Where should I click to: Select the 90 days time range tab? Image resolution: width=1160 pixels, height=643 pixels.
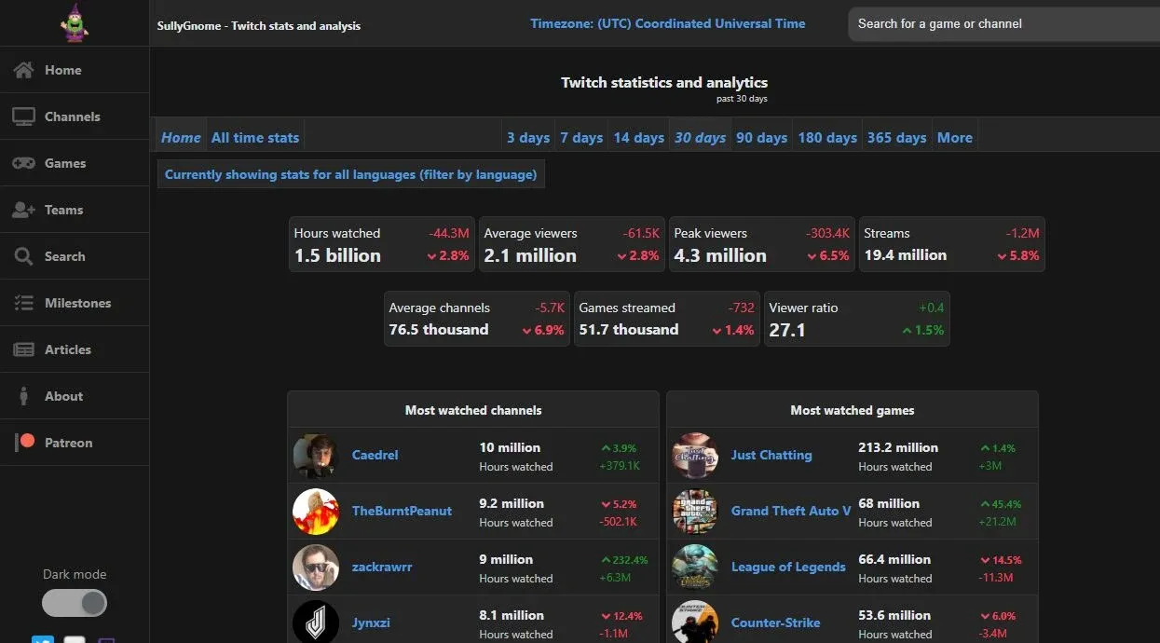click(761, 137)
